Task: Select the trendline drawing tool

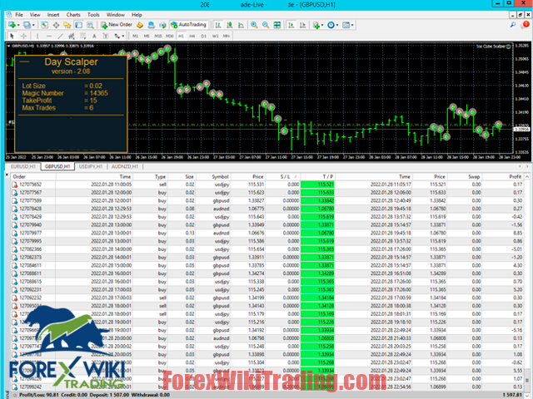Action: point(60,36)
